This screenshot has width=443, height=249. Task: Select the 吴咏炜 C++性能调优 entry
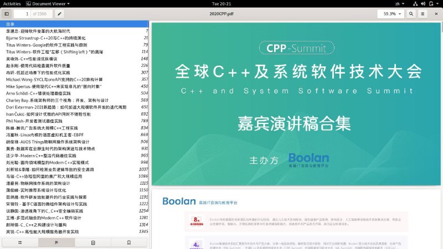[x=74, y=59]
